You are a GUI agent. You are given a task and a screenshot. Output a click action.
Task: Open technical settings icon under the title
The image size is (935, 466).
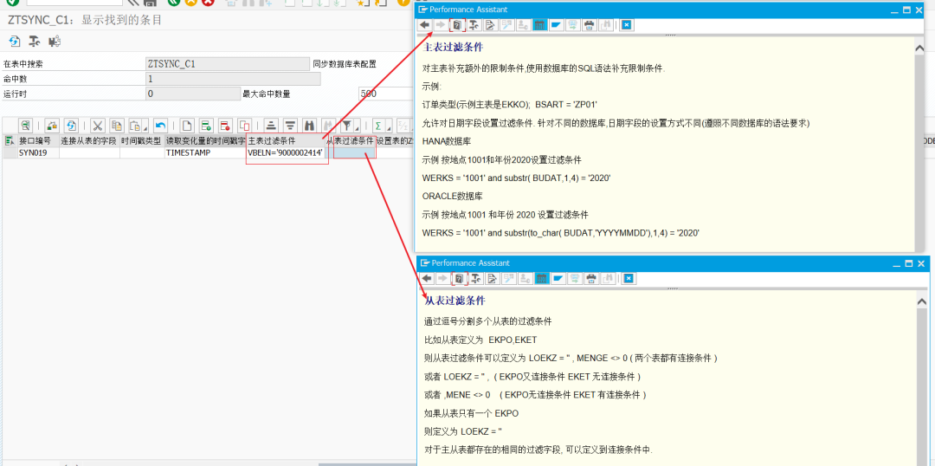(35, 42)
